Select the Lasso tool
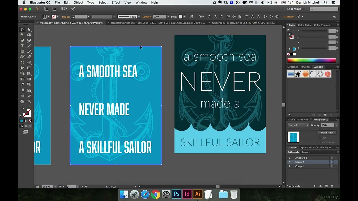 [29, 35]
